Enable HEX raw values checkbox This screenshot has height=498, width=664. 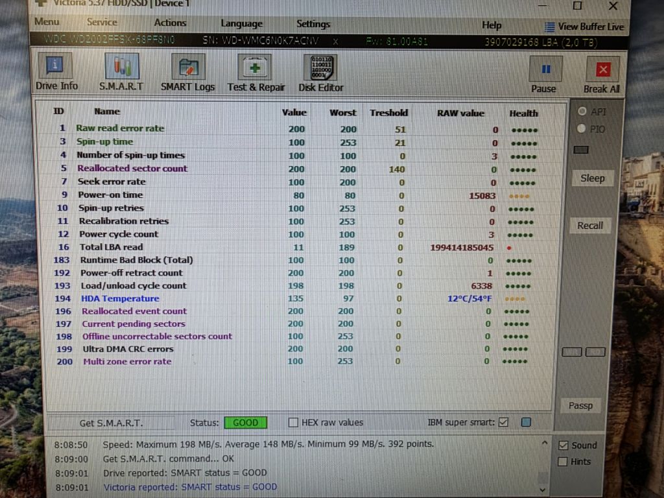(x=292, y=422)
